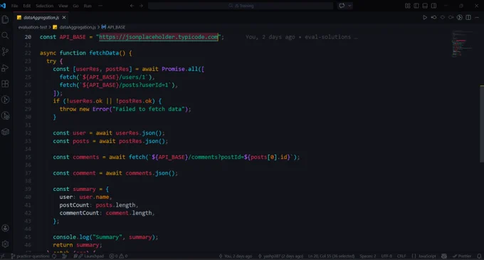Image resolution: width=484 pixels, height=260 pixels.
Task: Toggle the secondary side bar
Action: pos(433,6)
